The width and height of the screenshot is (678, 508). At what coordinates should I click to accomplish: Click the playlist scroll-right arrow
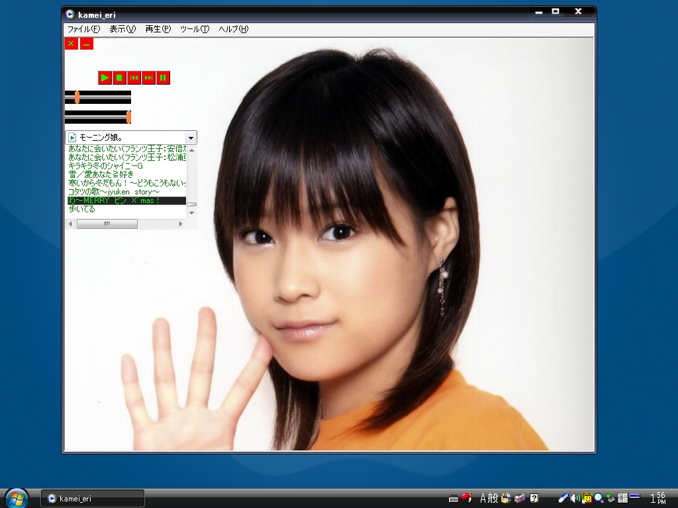click(x=181, y=224)
